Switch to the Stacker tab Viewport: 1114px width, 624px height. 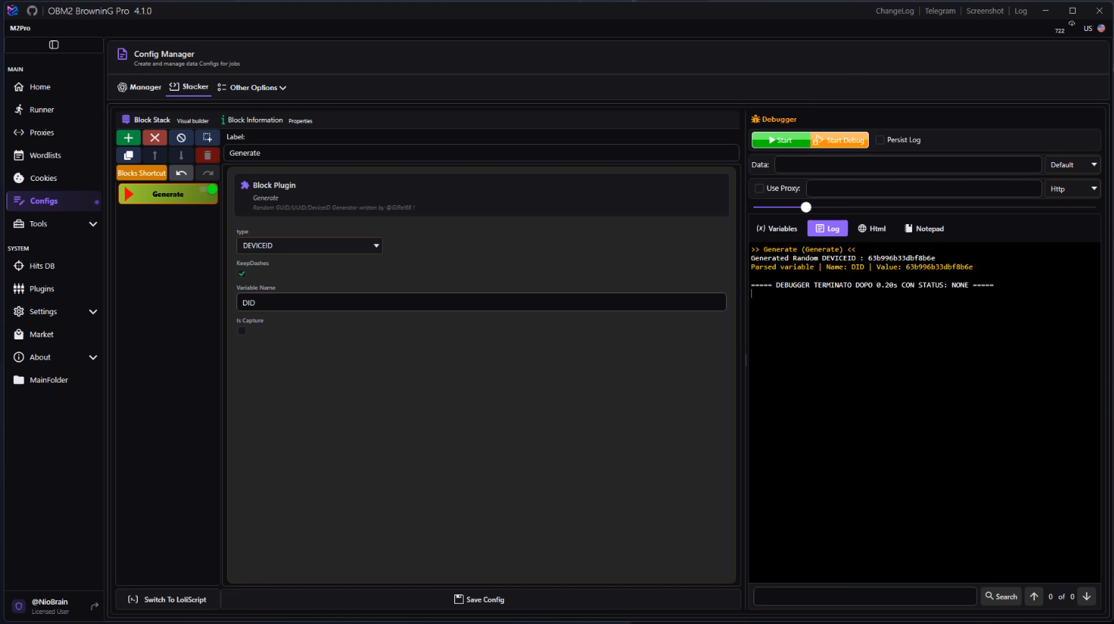click(189, 86)
